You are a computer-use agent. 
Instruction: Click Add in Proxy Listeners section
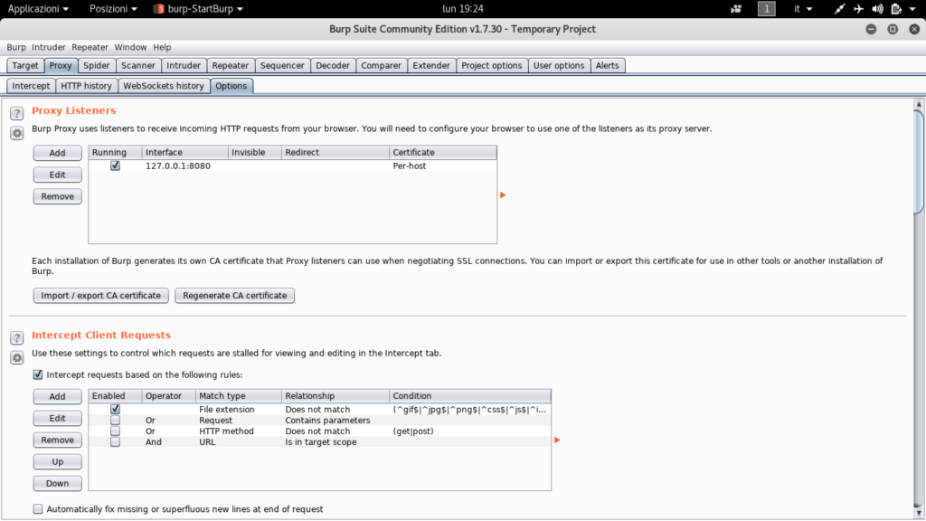tap(57, 153)
